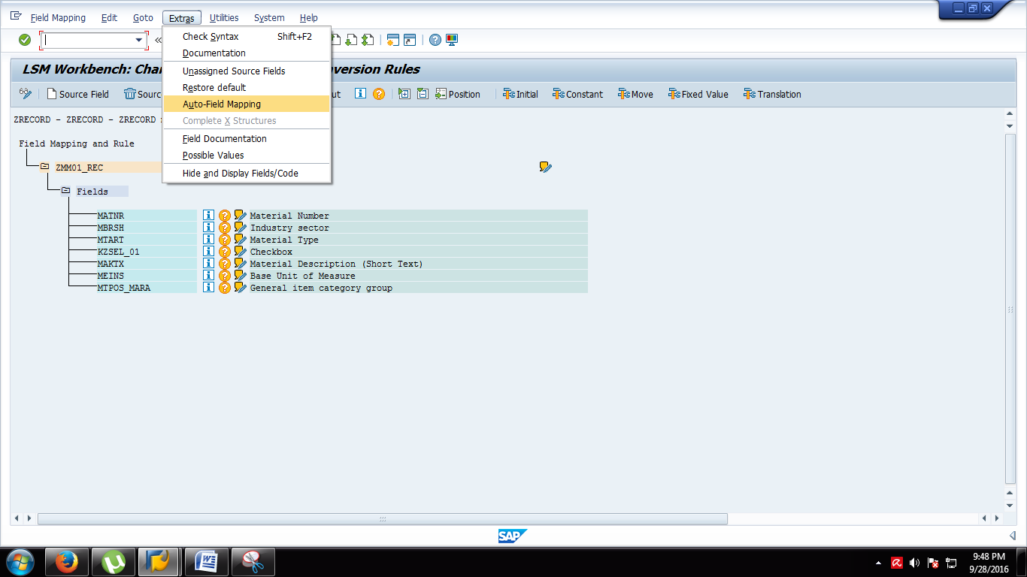Click the green checkmark Enter icon
The height and width of the screenshot is (577, 1027).
pyautogui.click(x=25, y=40)
